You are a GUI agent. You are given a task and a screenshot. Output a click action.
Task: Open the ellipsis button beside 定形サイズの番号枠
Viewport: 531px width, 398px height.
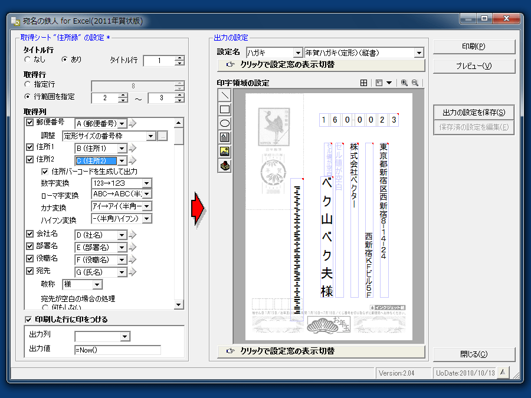pos(163,136)
